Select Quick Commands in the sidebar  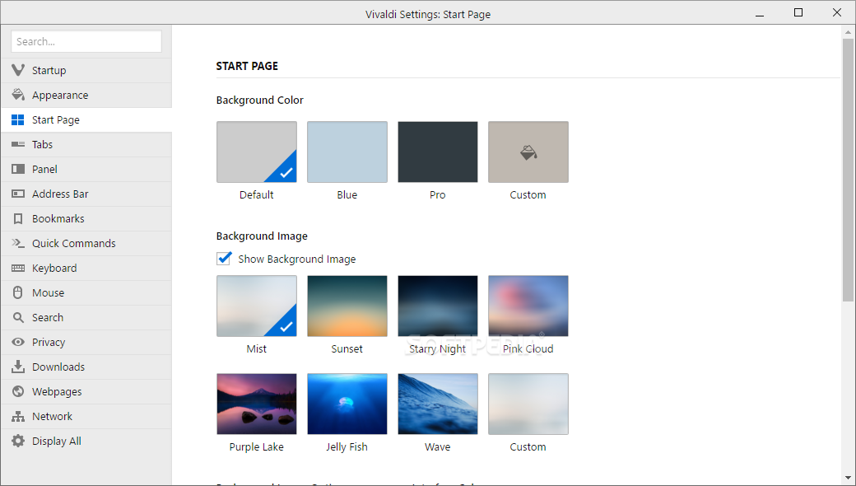(86, 243)
